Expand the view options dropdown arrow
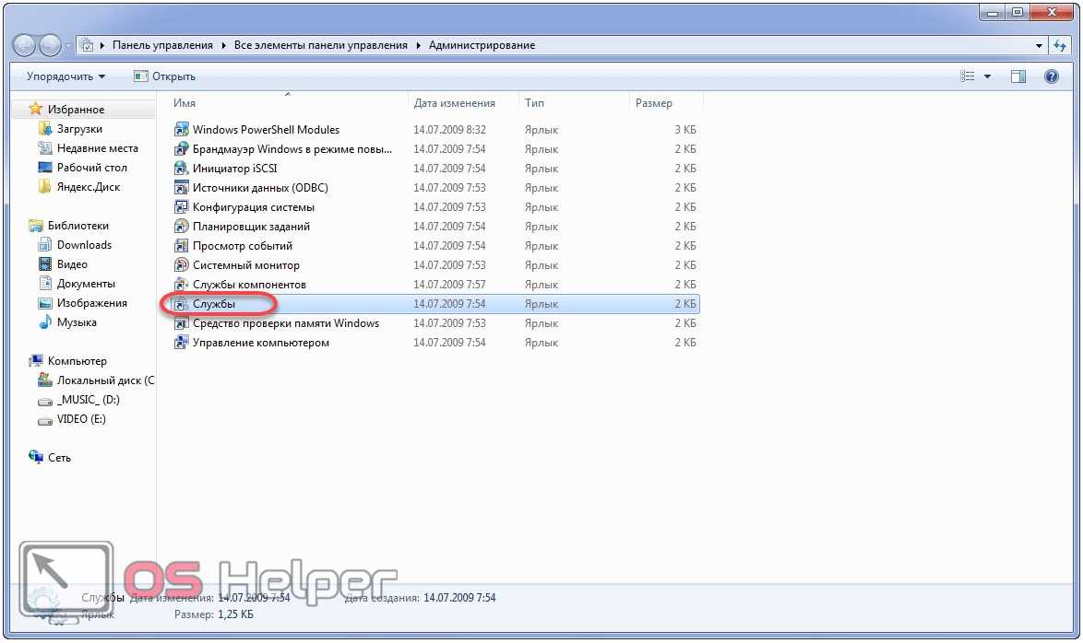The width and height of the screenshot is (1083, 643). (x=987, y=76)
